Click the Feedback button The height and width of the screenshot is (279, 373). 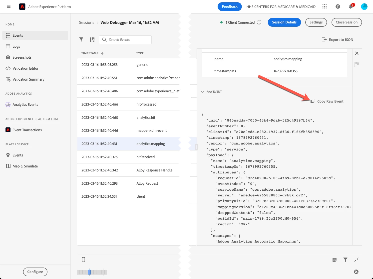click(x=230, y=6)
